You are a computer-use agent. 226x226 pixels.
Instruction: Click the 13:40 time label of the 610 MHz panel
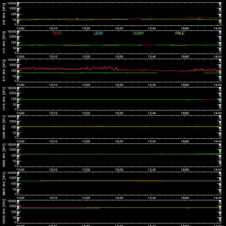152,85
